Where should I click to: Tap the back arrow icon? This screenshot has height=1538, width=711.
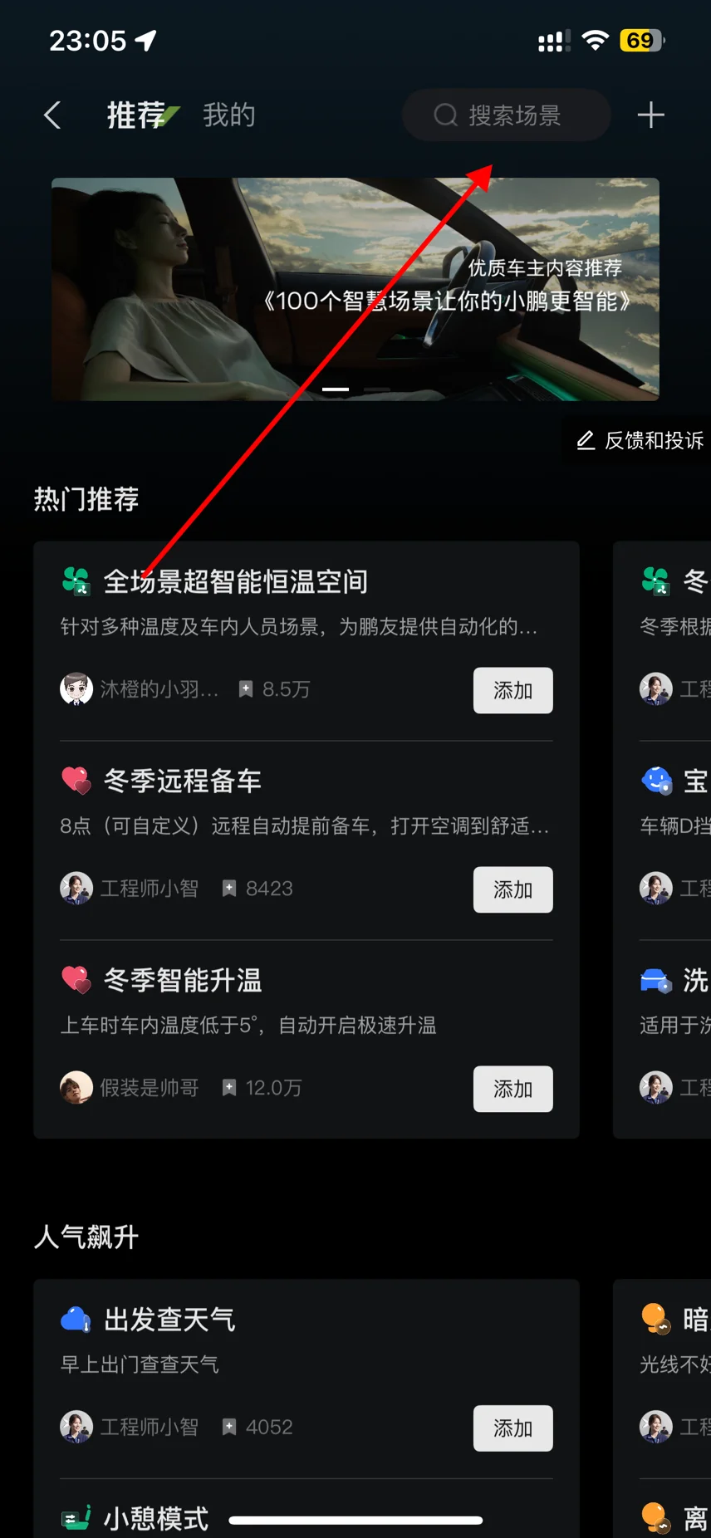52,115
